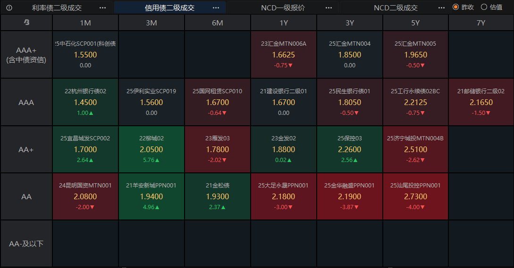Open the NCD二级成交 tab
Image resolution: width=514 pixels, height=268 pixels.
click(396, 8)
